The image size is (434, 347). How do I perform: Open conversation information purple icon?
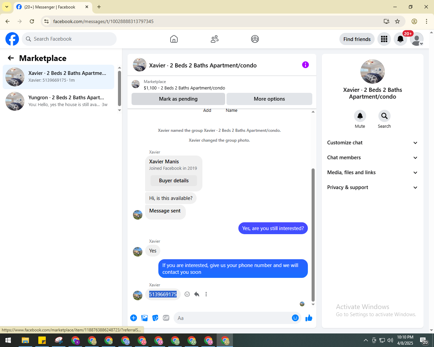coord(305,65)
